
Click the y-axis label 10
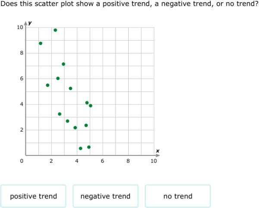[x=20, y=27]
